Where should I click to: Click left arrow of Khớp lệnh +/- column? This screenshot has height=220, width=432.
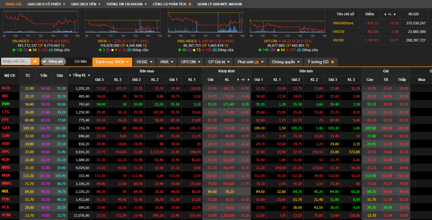click(238, 80)
